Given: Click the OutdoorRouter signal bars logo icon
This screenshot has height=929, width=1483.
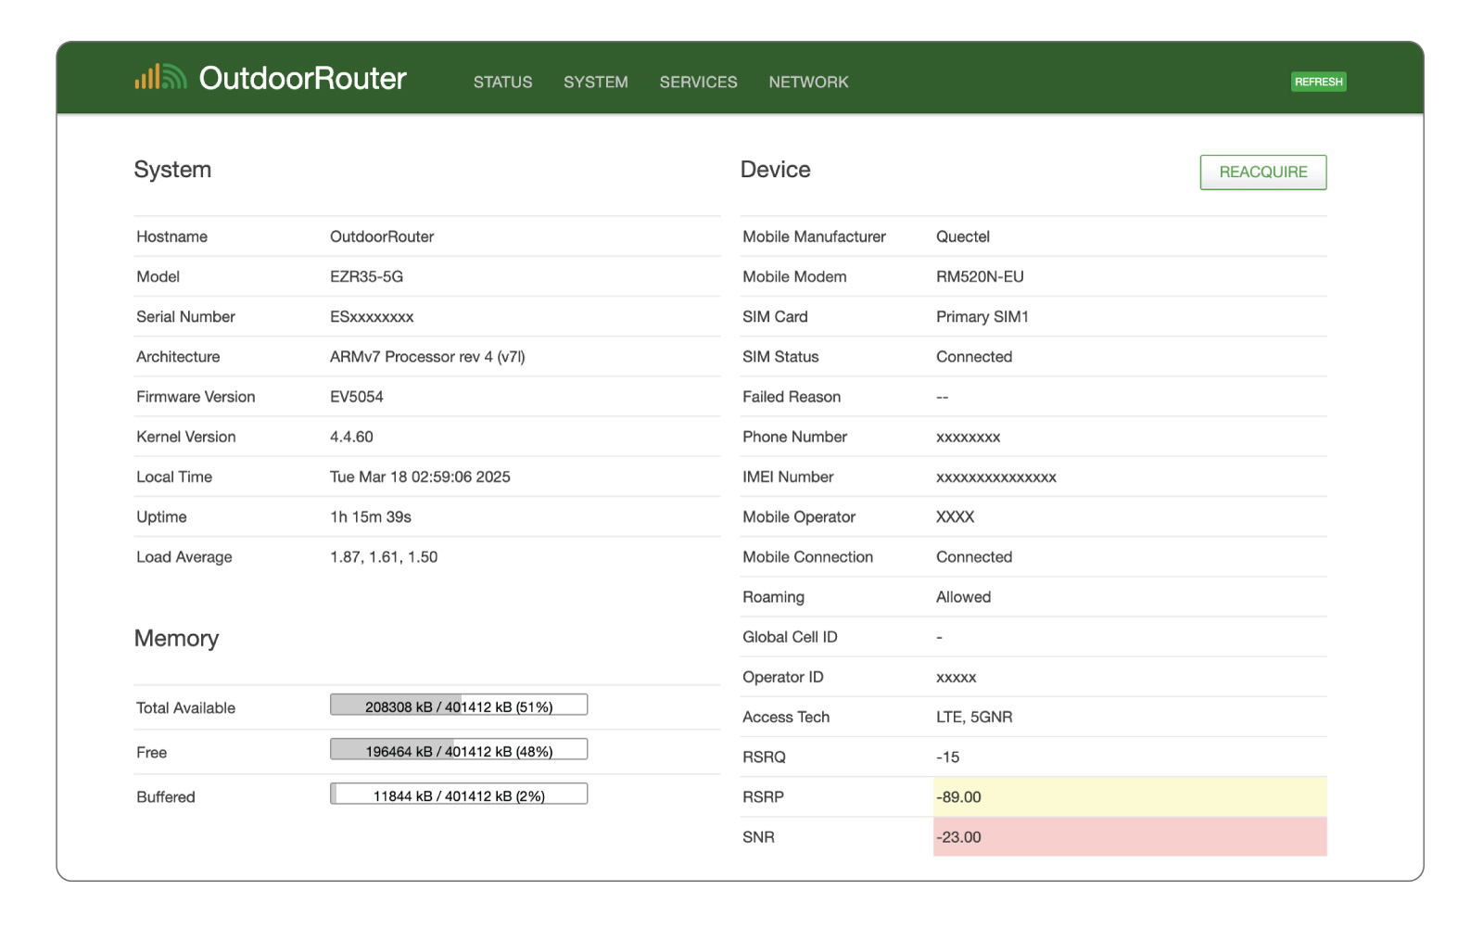Looking at the screenshot, I should pyautogui.click(x=160, y=78).
